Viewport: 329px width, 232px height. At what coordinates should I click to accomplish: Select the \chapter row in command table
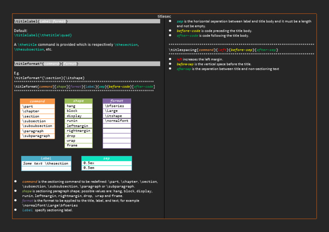[x=37, y=111]
